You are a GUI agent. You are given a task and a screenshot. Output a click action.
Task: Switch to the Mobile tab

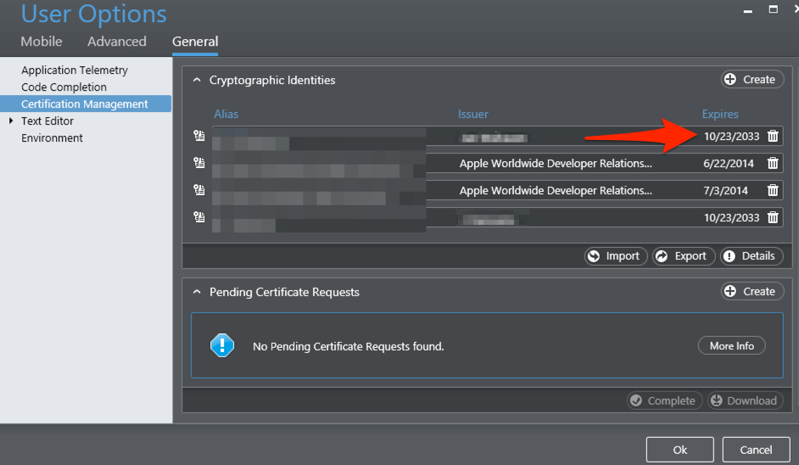pos(42,42)
